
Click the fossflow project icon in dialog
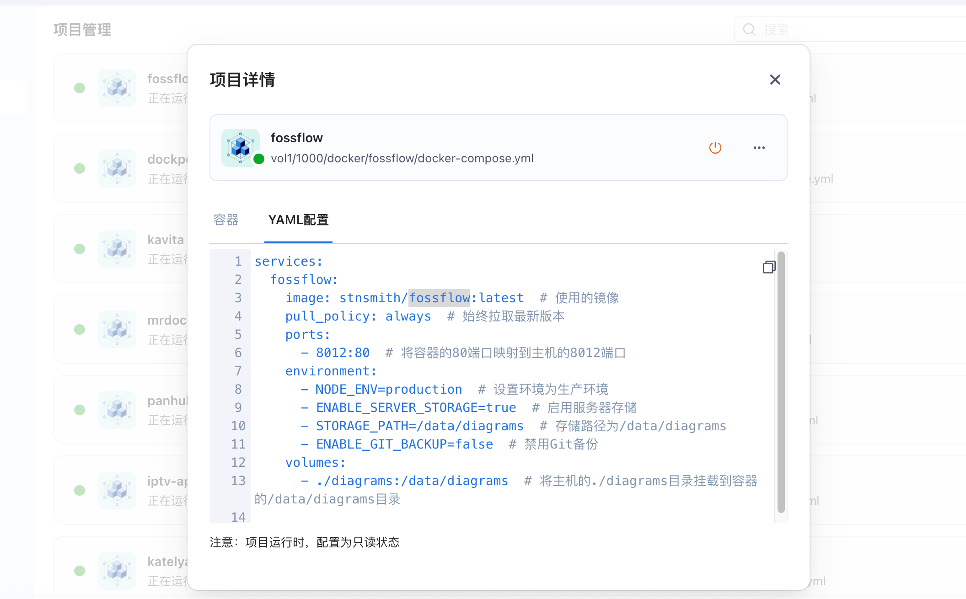click(241, 148)
